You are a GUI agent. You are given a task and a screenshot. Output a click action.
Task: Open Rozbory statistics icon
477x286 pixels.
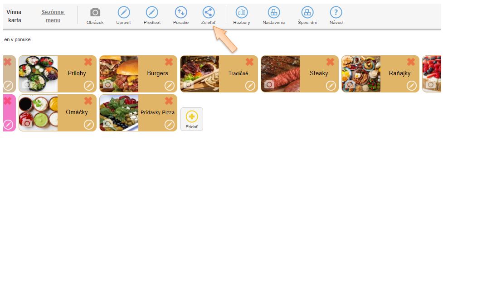242,12
